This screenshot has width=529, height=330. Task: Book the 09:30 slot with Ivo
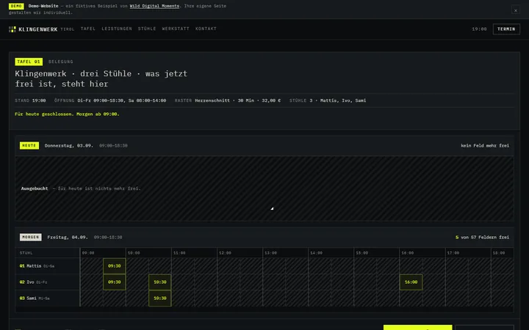[115, 282]
